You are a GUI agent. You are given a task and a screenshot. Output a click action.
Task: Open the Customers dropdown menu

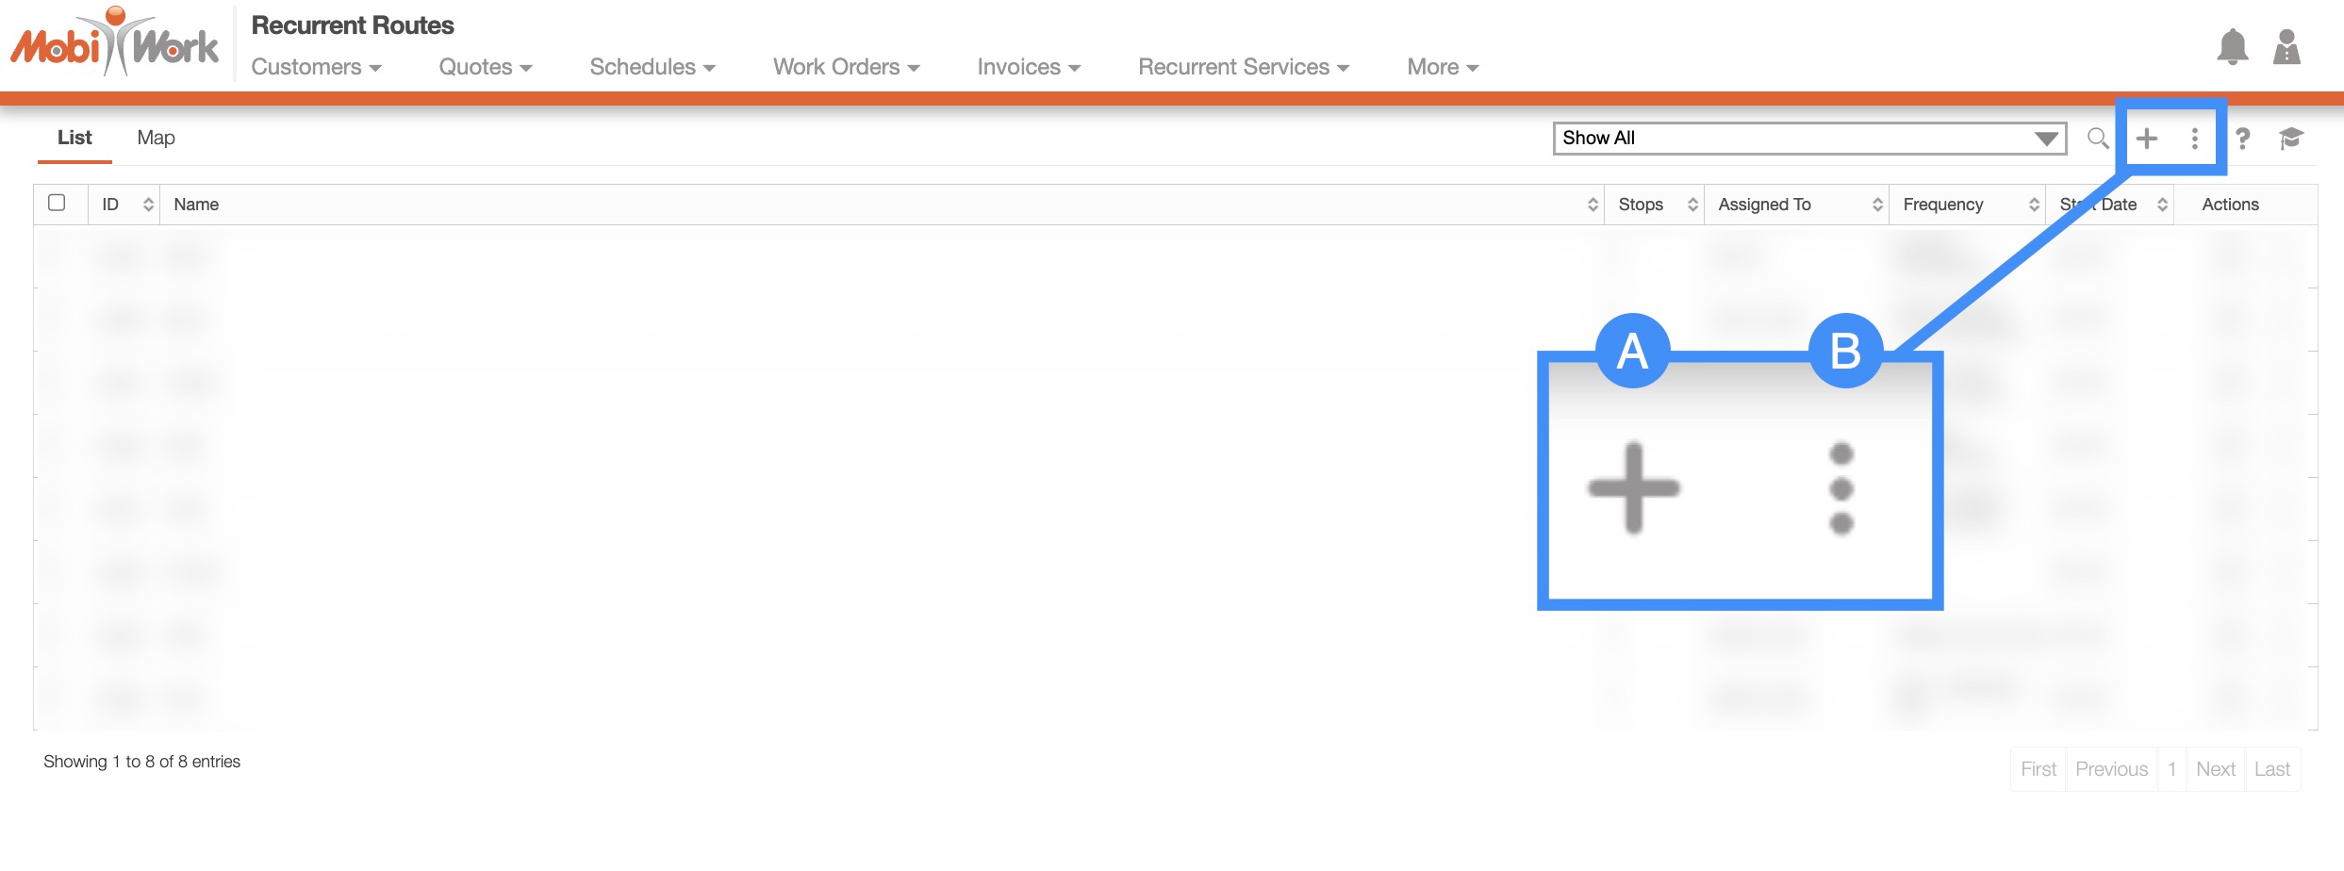click(316, 67)
